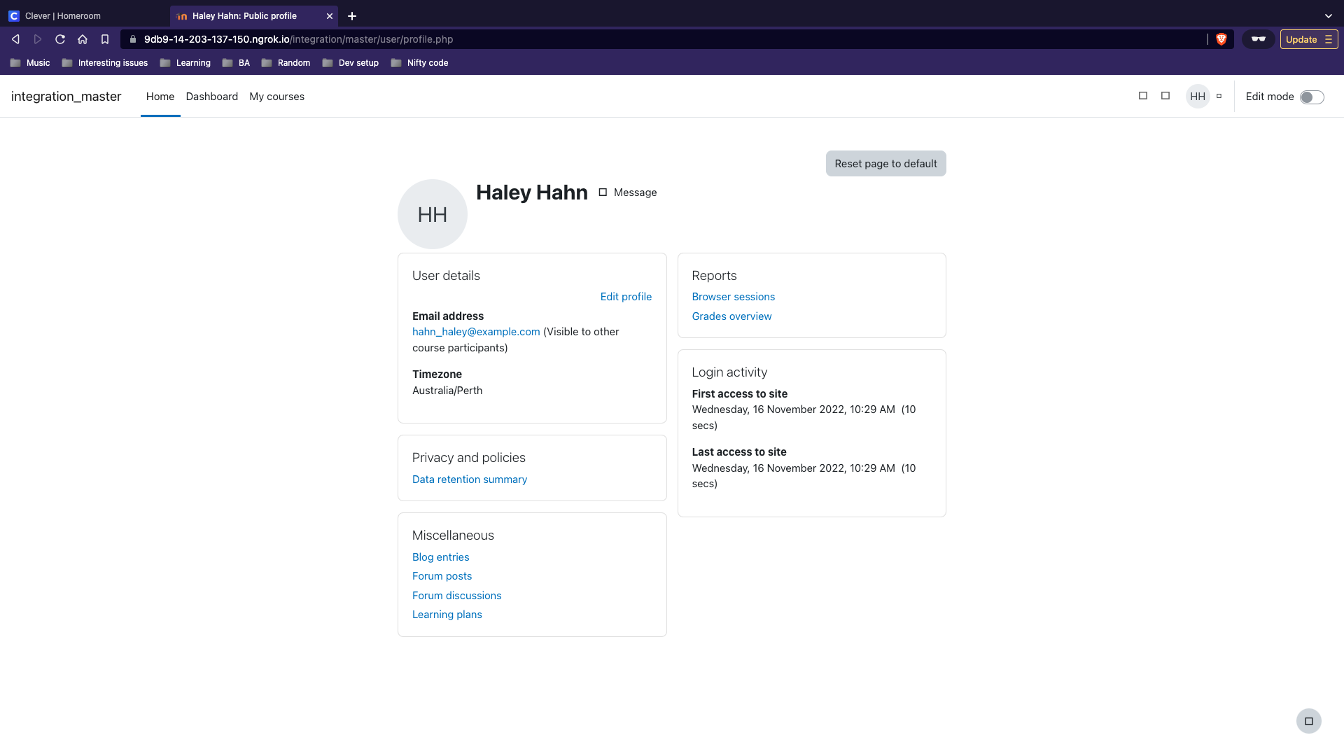Bookmark this page with the bookmark icon
This screenshot has width=1344, height=756.
[105, 39]
